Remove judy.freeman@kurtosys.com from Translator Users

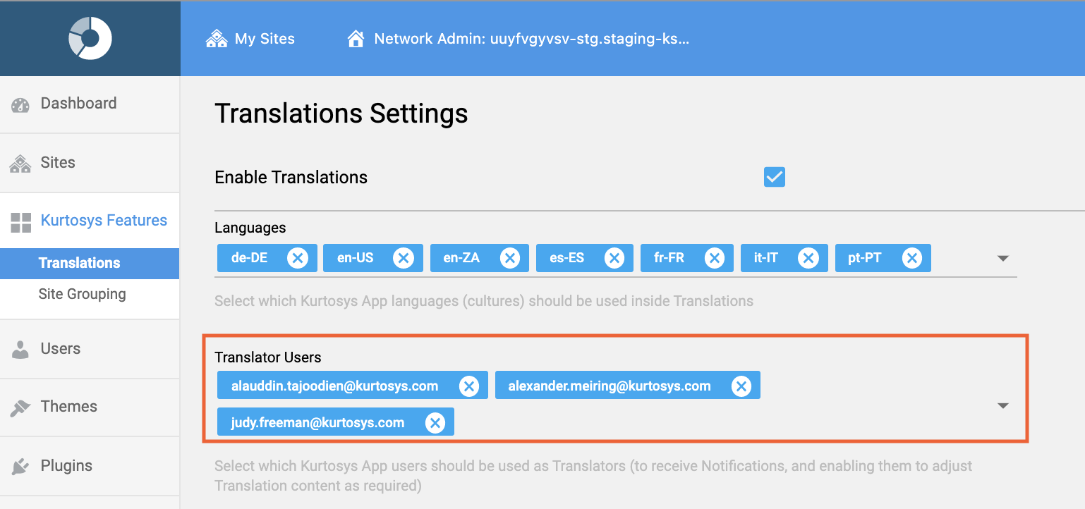[435, 422]
